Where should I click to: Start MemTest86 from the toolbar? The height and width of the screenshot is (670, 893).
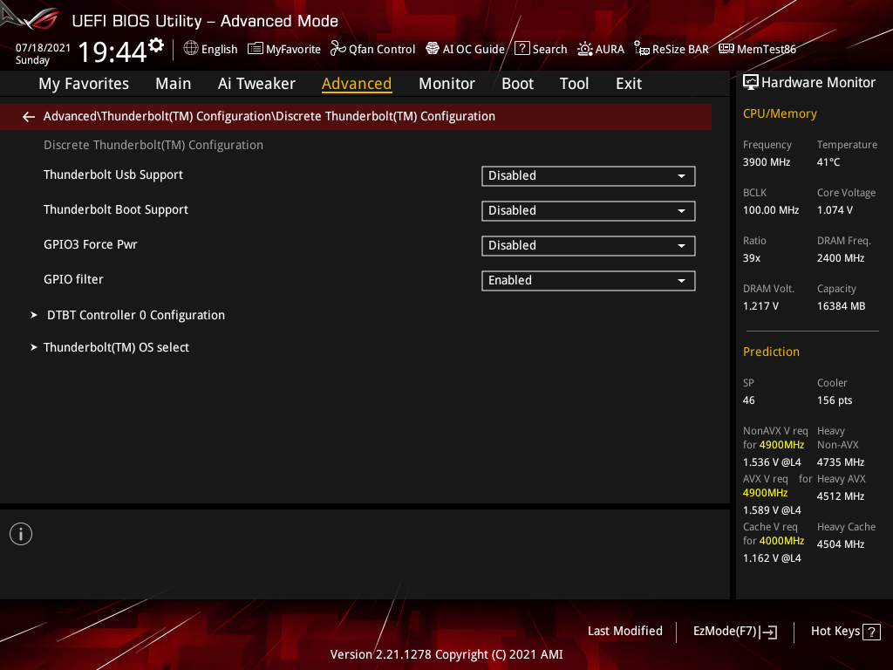point(757,49)
